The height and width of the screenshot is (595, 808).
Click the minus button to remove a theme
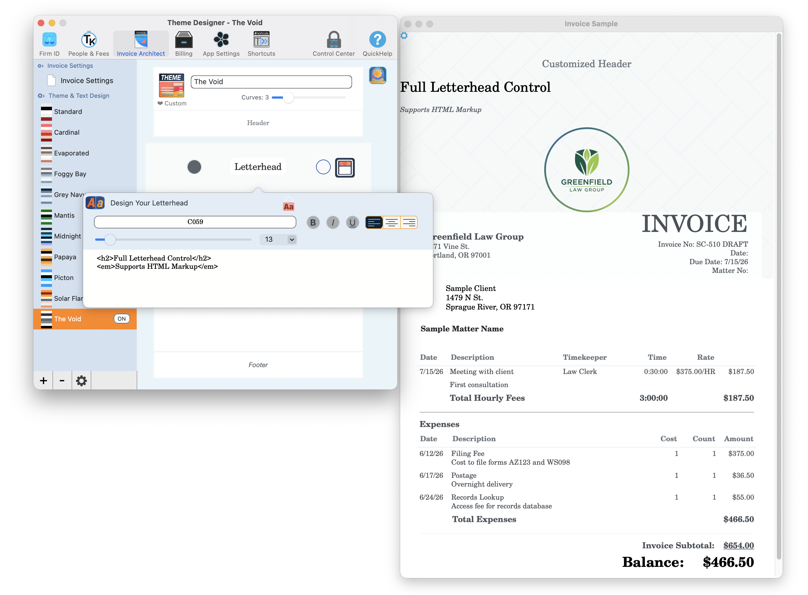point(62,381)
